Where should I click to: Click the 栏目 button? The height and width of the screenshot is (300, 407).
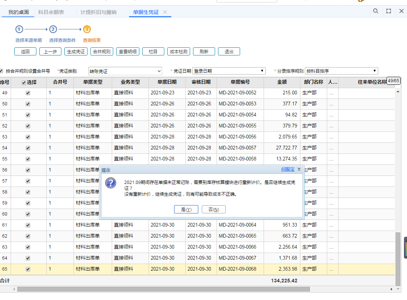153,52
